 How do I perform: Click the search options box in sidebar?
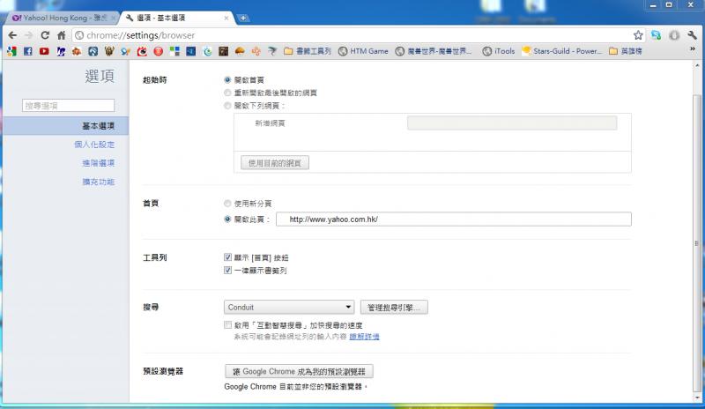coord(68,106)
